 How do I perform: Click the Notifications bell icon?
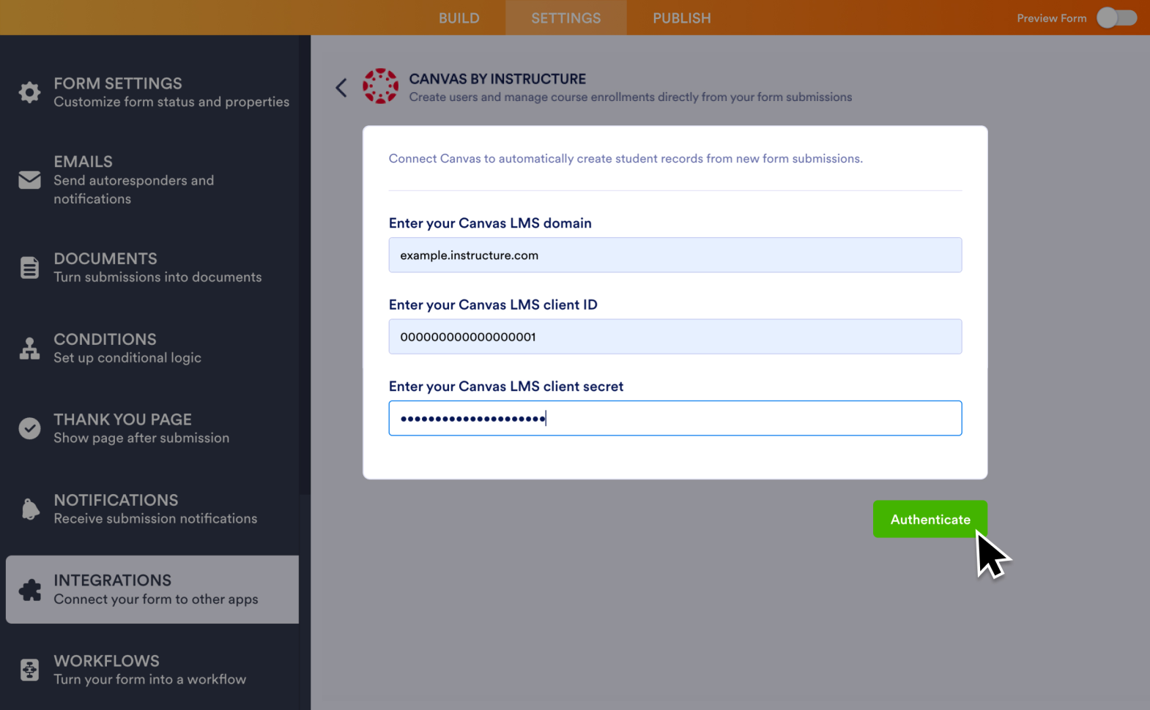click(x=30, y=509)
